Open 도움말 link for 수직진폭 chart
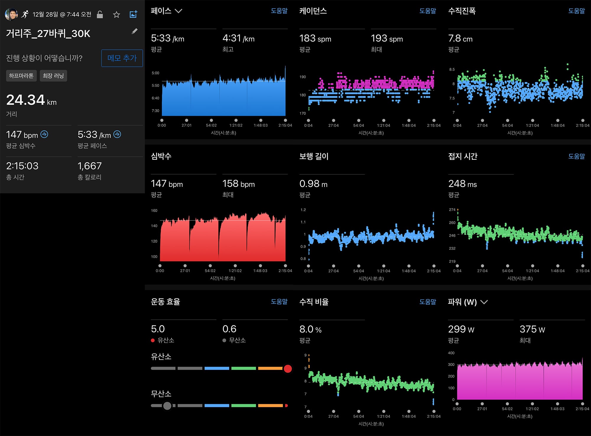591x436 pixels. [577, 11]
